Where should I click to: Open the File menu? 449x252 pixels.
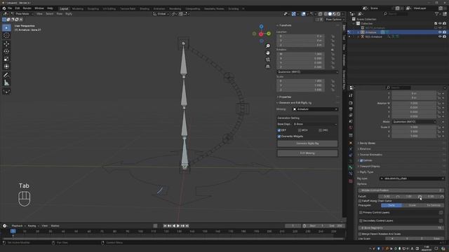10,8
